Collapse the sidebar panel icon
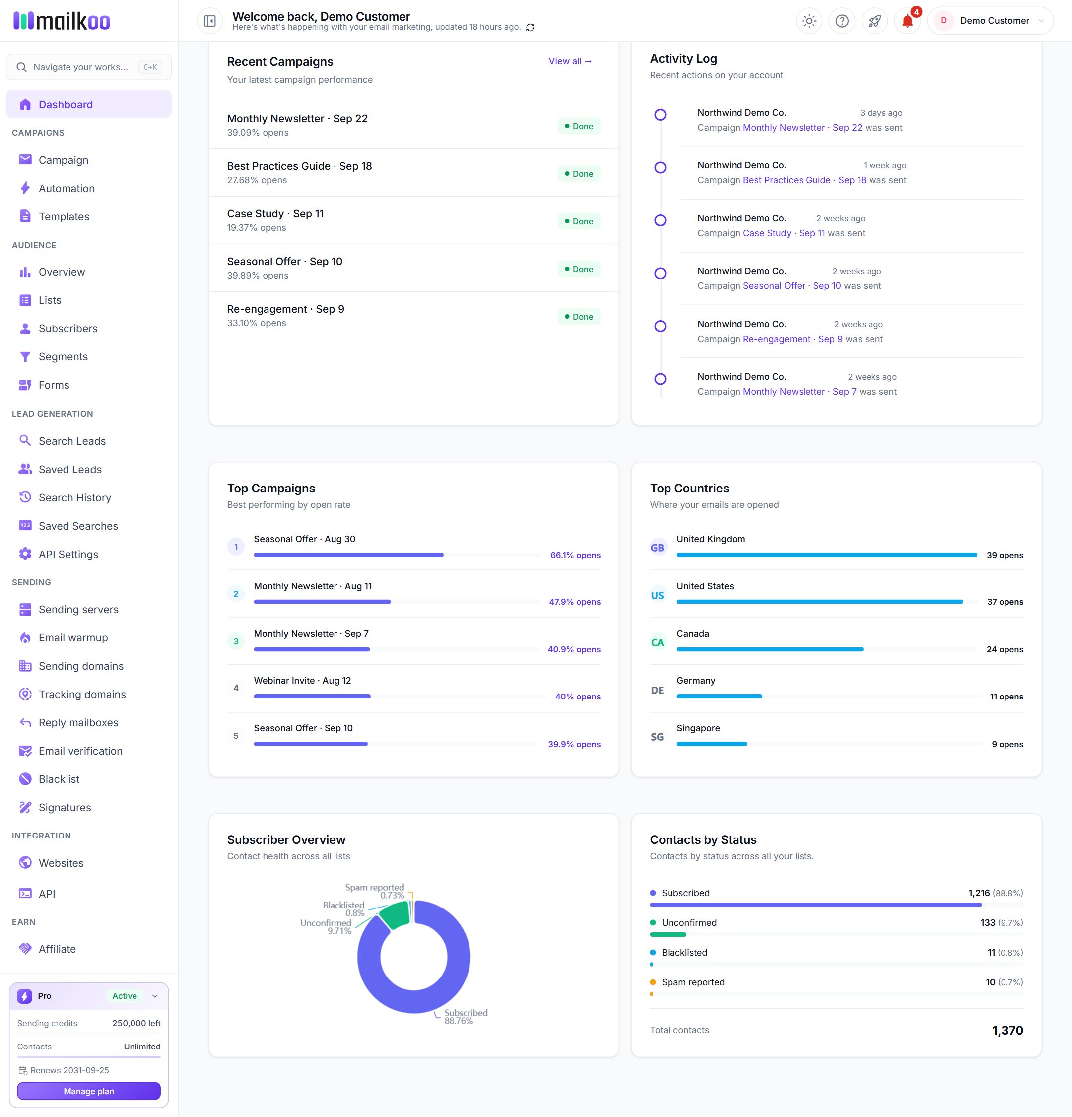The height and width of the screenshot is (1117, 1072). point(209,21)
